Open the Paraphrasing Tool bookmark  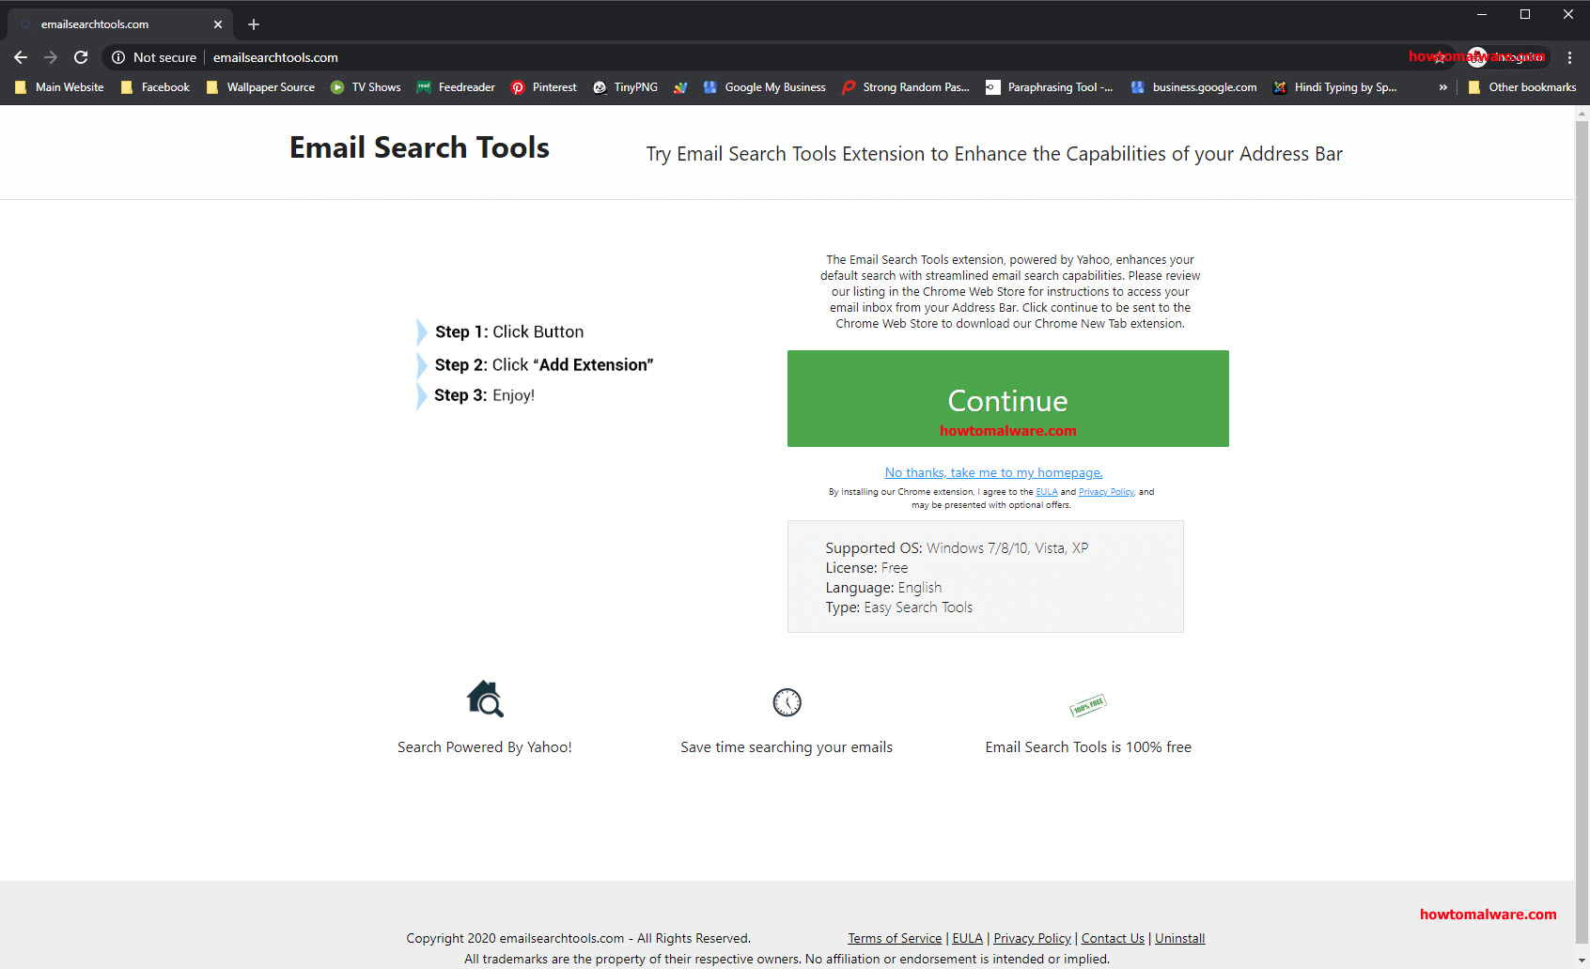pyautogui.click(x=1050, y=87)
